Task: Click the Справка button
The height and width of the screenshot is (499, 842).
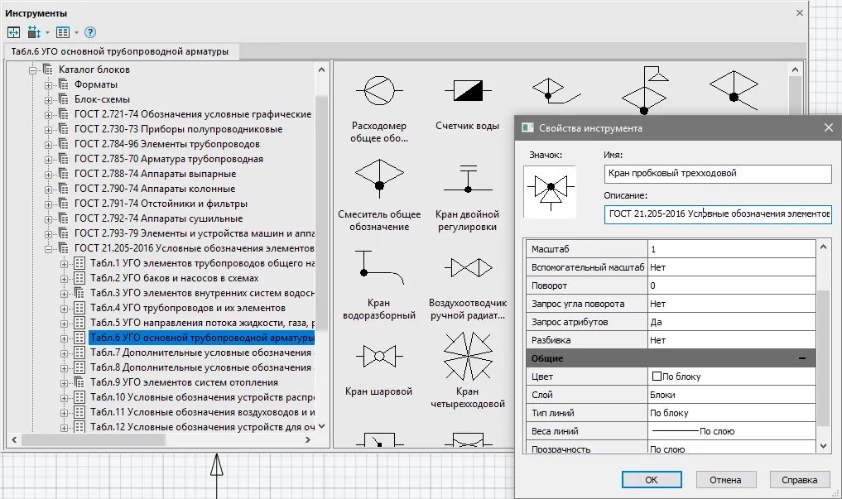Action: point(800,480)
